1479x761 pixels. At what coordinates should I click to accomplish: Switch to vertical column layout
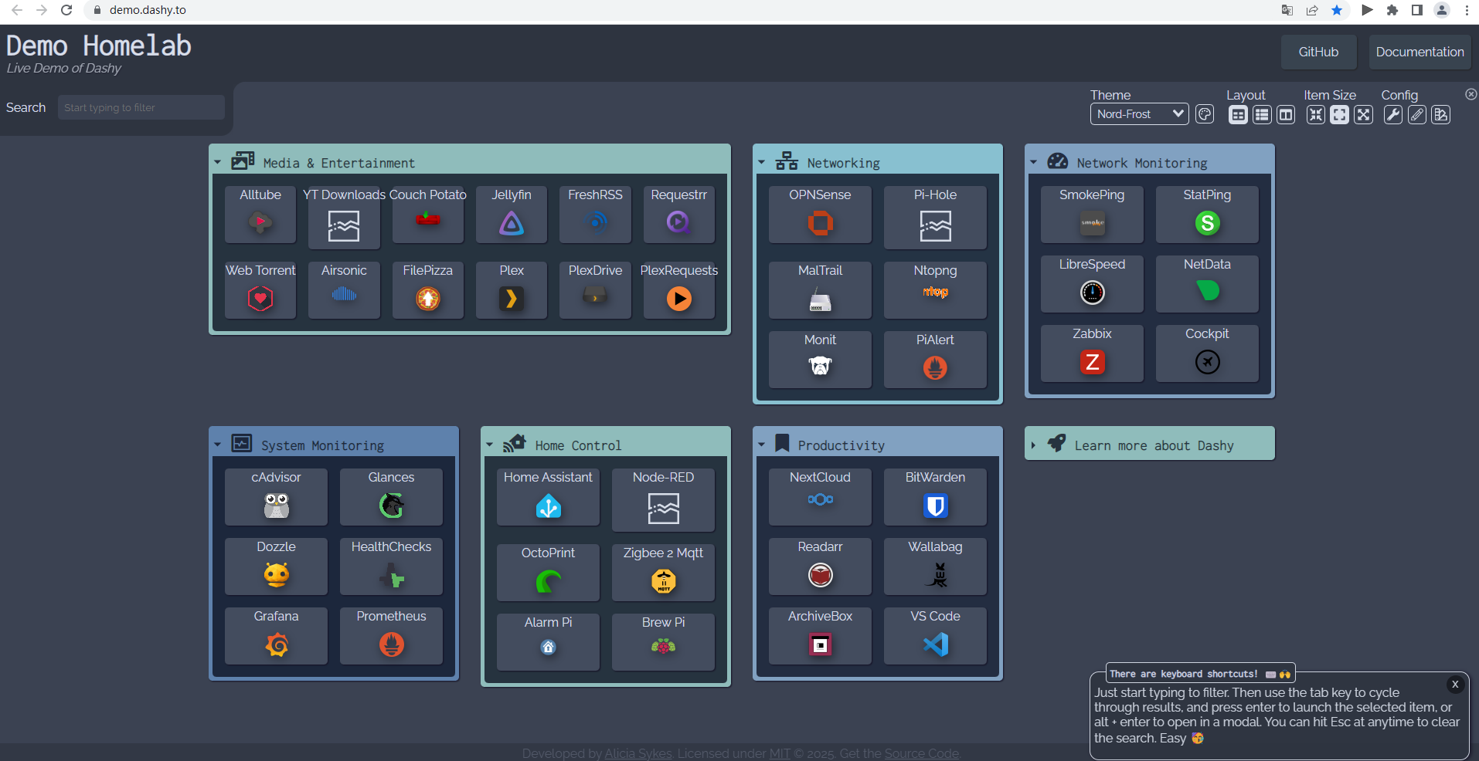1286,115
